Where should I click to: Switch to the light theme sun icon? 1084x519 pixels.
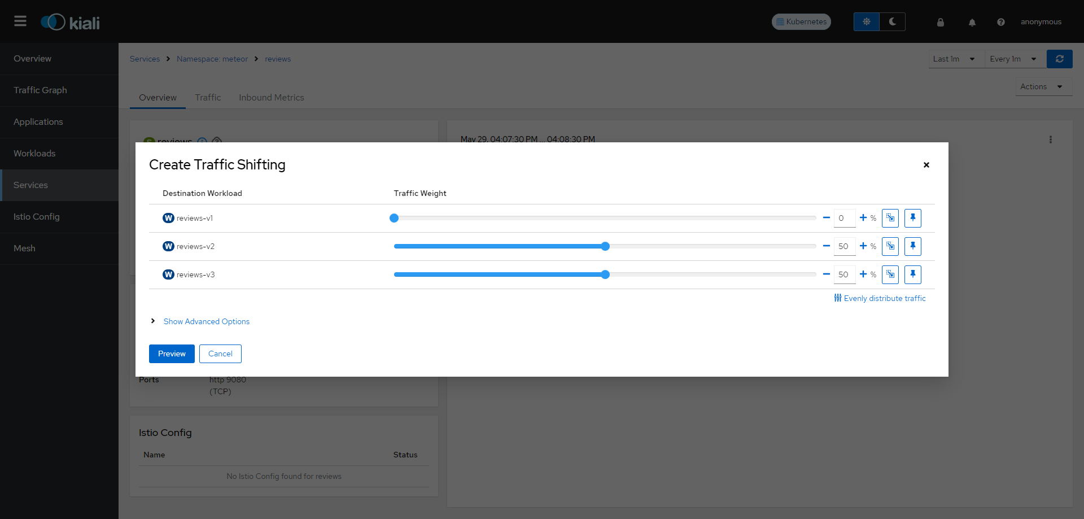point(867,21)
